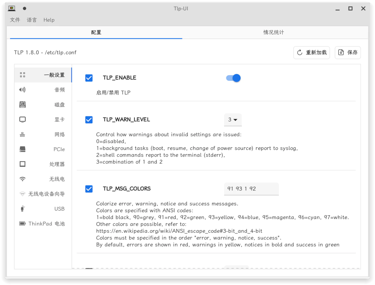
Task: Click the TLP_MSG_COLORS text field
Action: (x=251, y=189)
